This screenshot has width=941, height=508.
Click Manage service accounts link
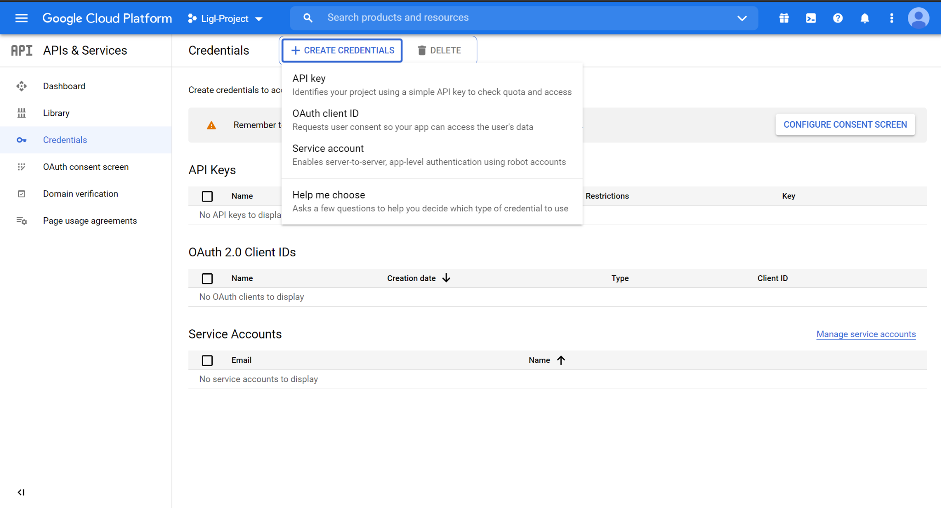click(x=866, y=334)
